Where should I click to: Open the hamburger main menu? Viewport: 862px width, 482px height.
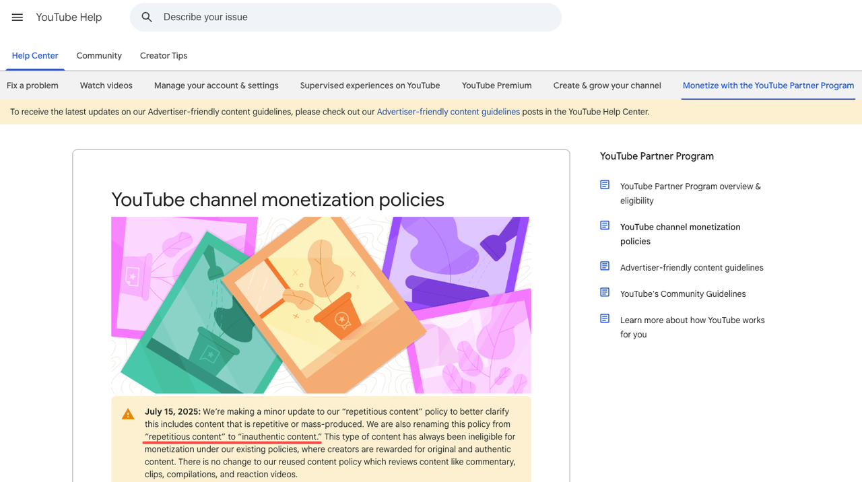[18, 18]
